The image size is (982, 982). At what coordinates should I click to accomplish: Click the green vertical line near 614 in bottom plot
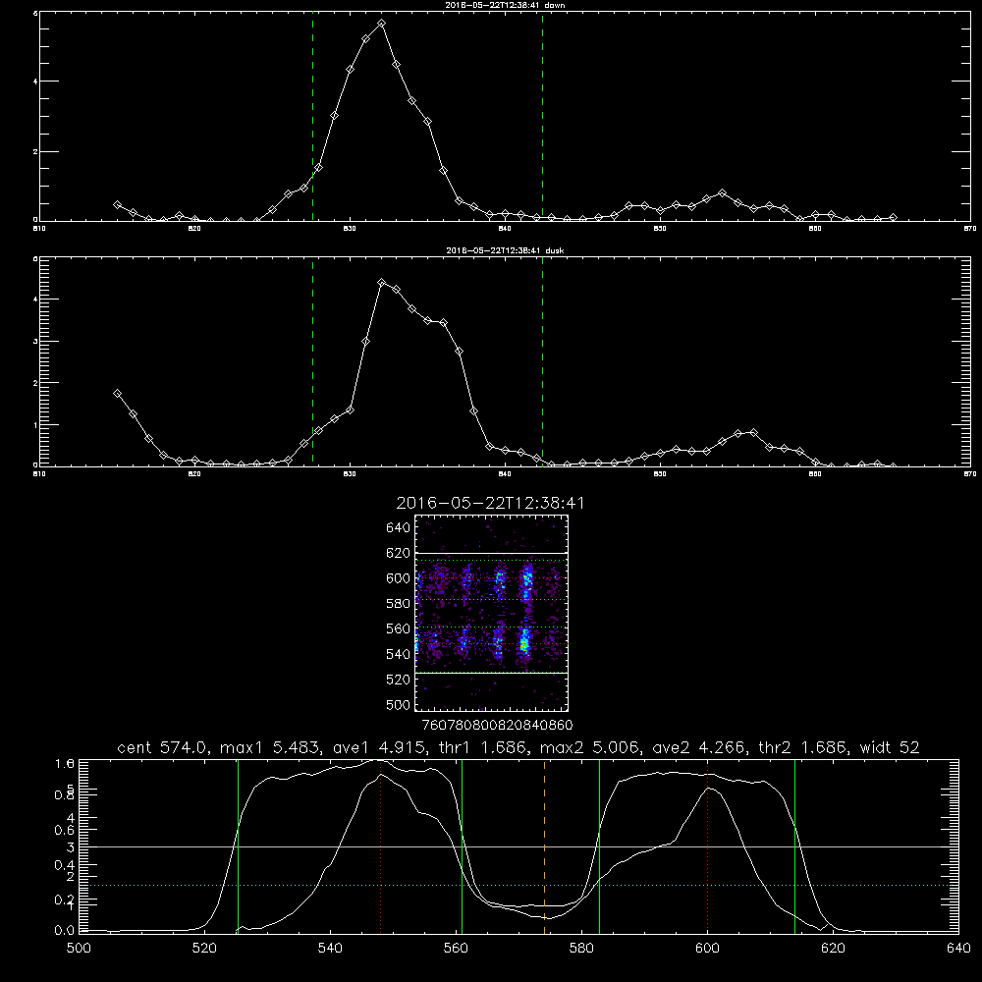(794, 846)
